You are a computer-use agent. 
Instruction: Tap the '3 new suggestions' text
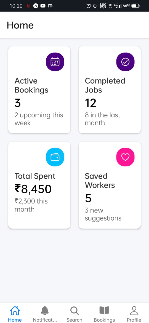click(103, 214)
